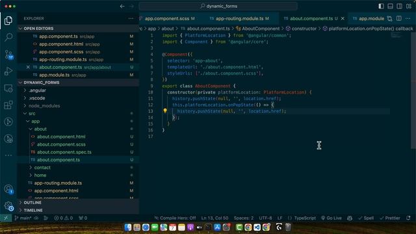Viewport: 416px width, 234px height.
Task: Expand the .vscode folder
Action: coord(78,98)
